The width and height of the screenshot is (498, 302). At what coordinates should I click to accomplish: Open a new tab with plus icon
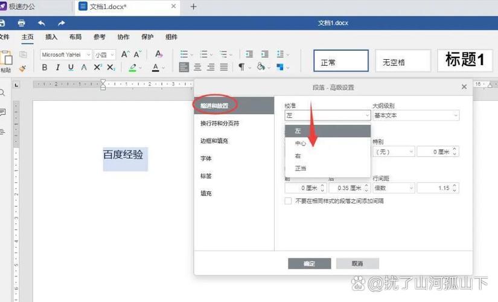193,7
